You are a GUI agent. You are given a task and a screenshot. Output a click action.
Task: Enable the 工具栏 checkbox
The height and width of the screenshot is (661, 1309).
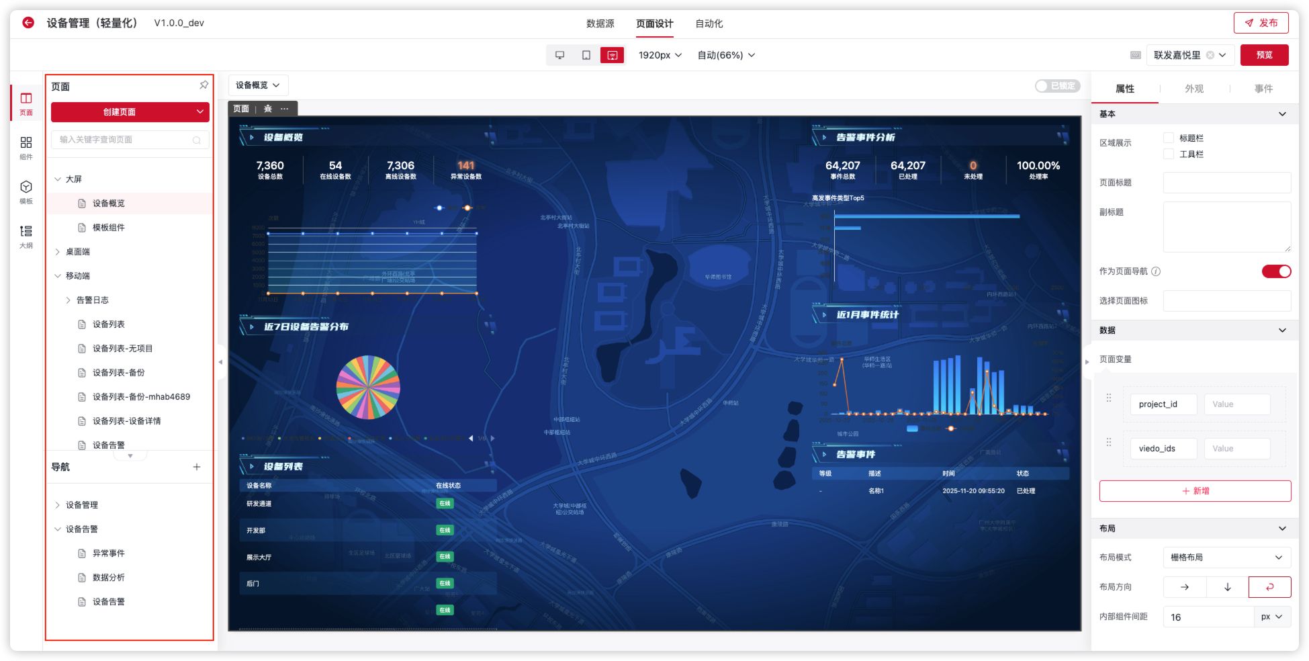click(1169, 154)
